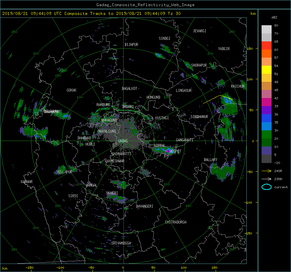Image resolution: width=291 pixels, height=272 pixels.
Task: Click the KARWAR city label
Action: [27, 182]
